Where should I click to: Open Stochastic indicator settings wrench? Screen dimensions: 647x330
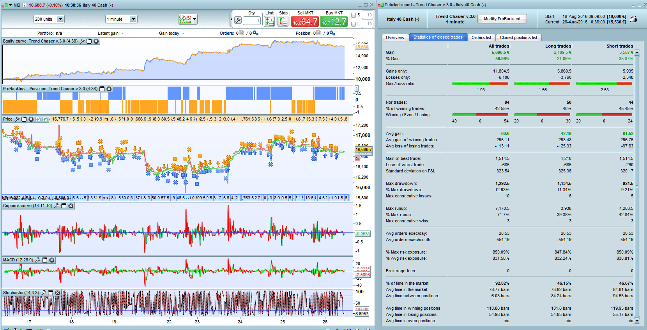pyautogui.click(x=44, y=293)
